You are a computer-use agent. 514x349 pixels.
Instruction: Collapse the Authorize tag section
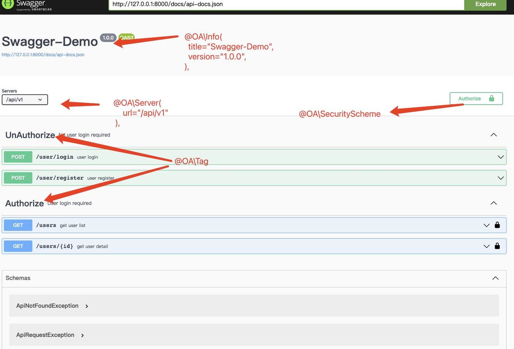(x=493, y=203)
